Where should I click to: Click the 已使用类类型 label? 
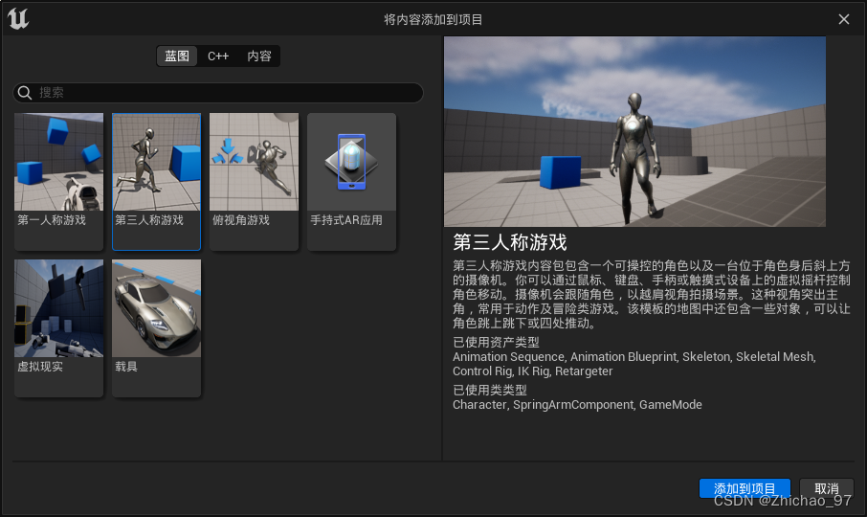[x=490, y=390]
